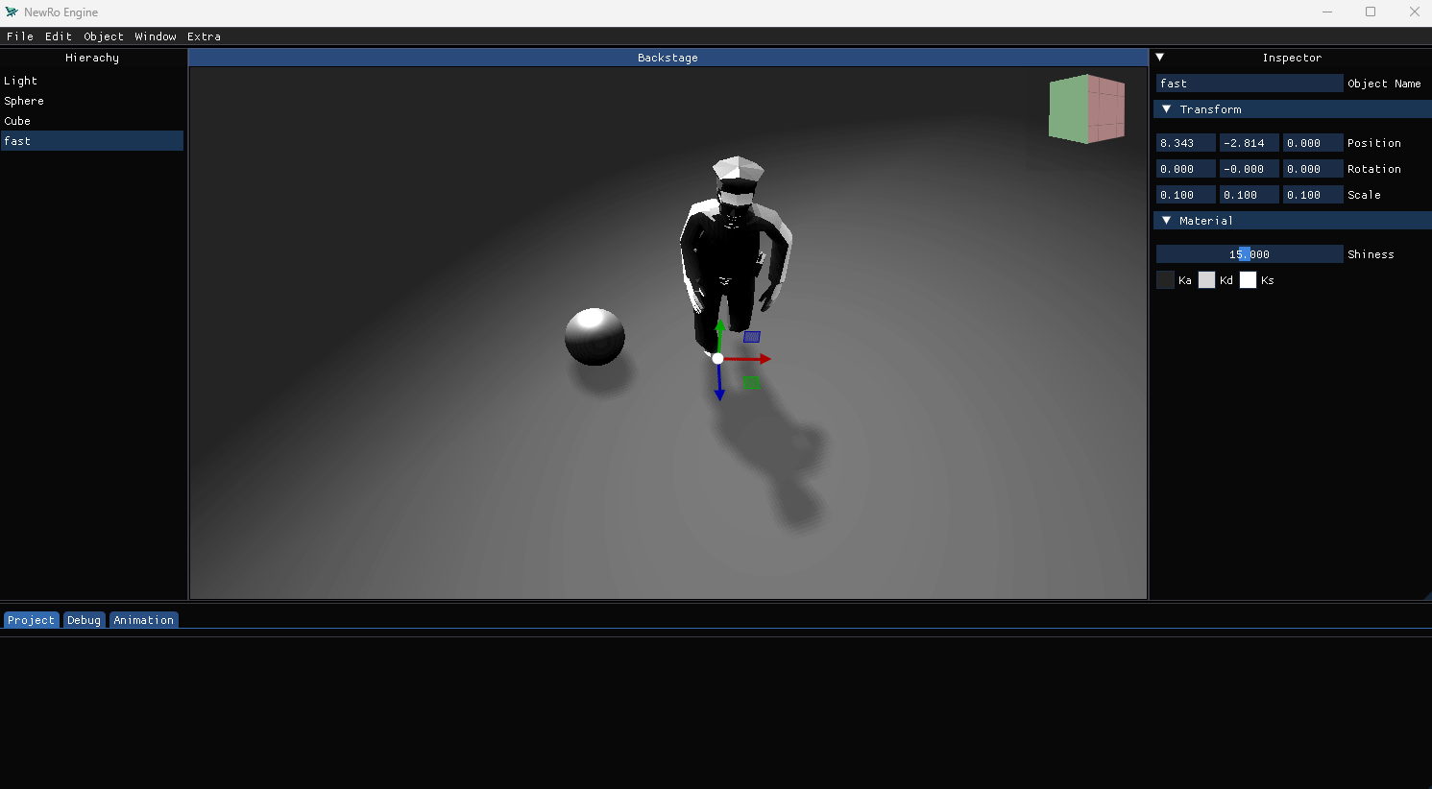
Task: Click the white gizmo center handle
Action: (717, 358)
